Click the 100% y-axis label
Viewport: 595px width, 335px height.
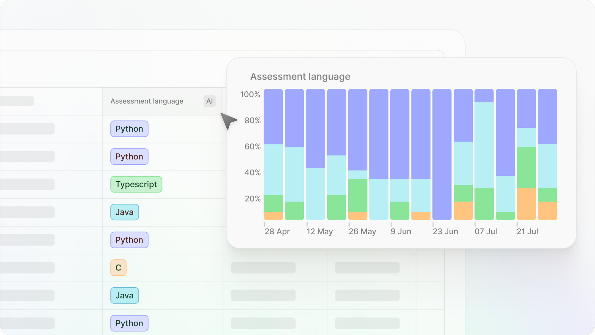pos(250,94)
